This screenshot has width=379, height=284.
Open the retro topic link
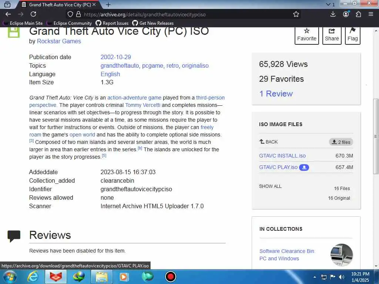(172, 66)
